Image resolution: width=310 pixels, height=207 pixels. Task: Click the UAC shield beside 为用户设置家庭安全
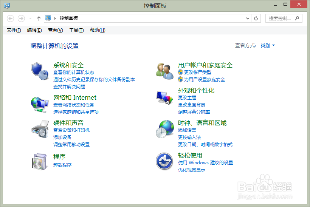tap(180, 80)
